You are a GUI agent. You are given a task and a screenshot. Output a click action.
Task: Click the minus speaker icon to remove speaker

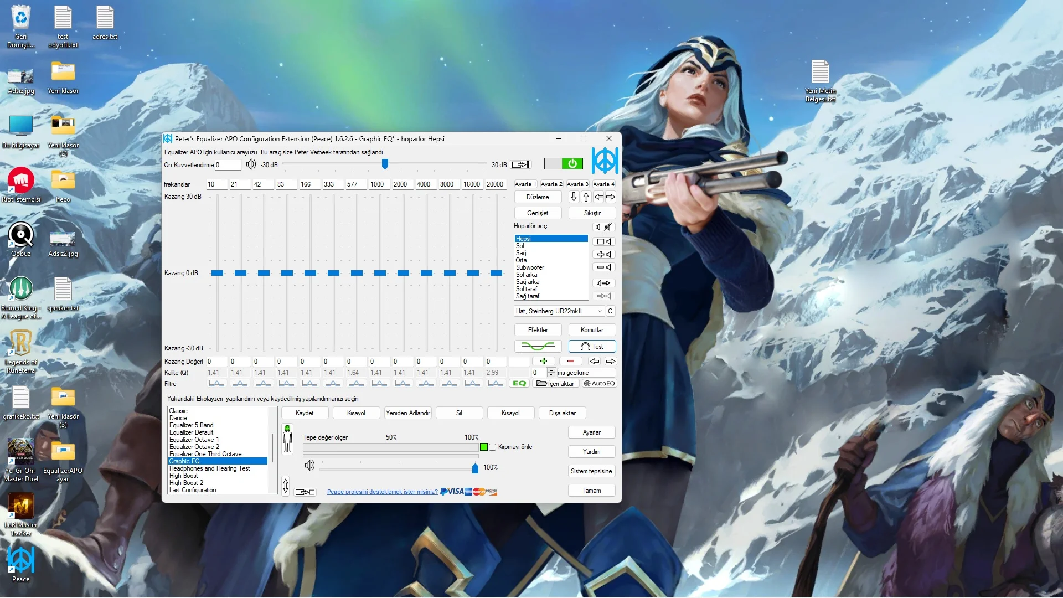point(604,267)
